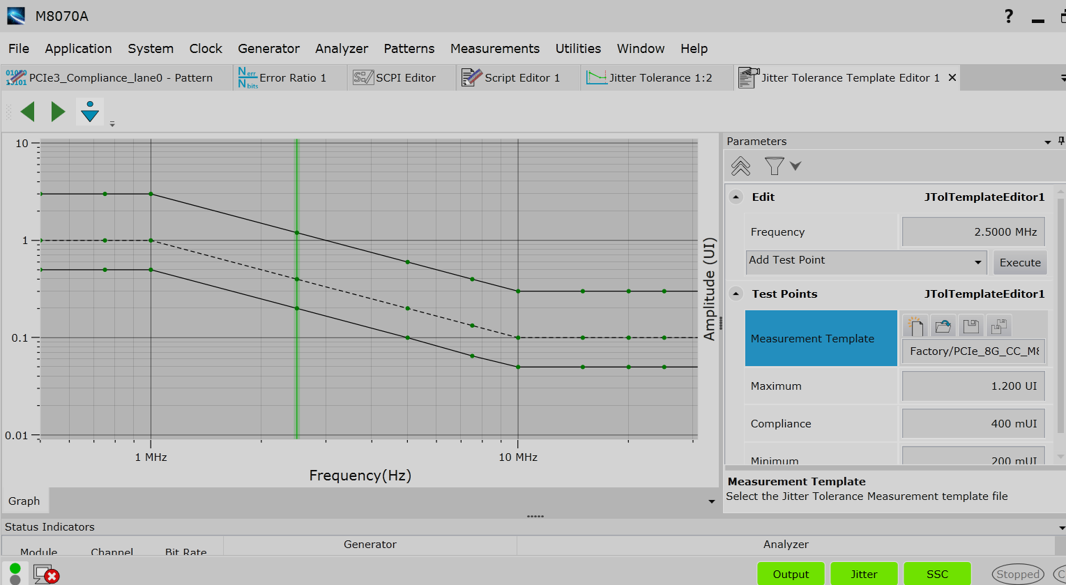Toggle Jitter on or off

[x=864, y=573]
